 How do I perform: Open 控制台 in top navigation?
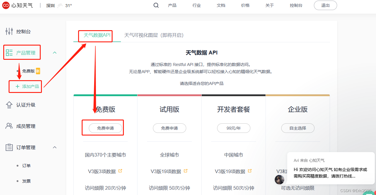click(x=296, y=5)
